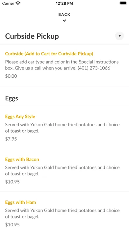Image resolution: width=129 pixels, height=229 pixels.
Task: Select the $10.95 price under Eggs with Bacon
Action: tap(12, 182)
